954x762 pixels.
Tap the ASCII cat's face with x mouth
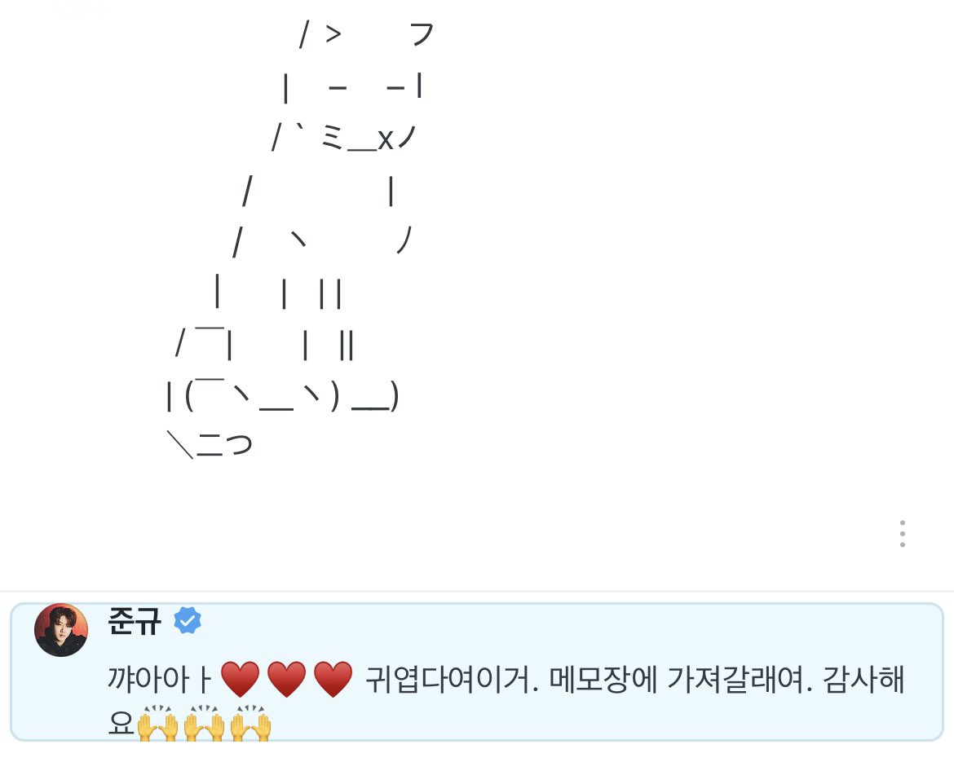pos(344,138)
